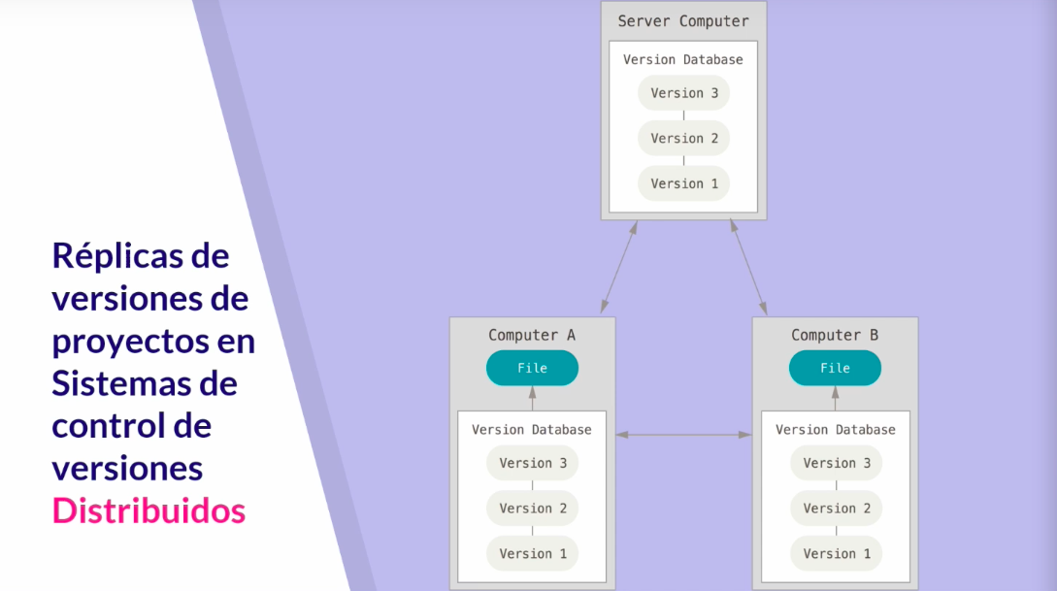
Task: Select 'Version 2' pill in Server Computer
Action: 683,138
